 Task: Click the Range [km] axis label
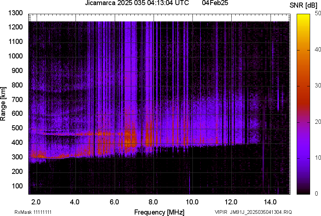[x=3, y=104]
